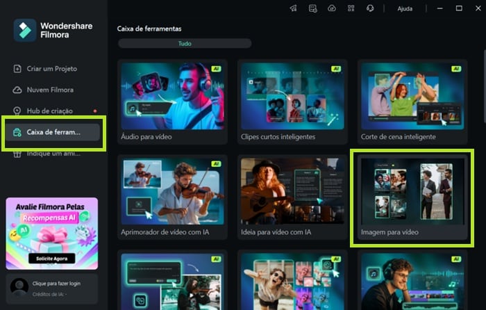Open Indique um amigo sidebar item
Screen dimensions: 486x310
tap(53, 154)
